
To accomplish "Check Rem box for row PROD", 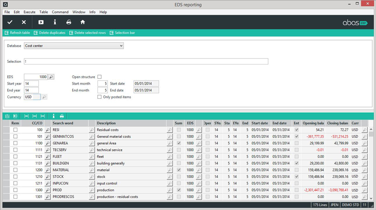I will point(16,190).
